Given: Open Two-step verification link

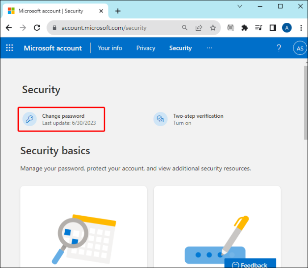Looking at the screenshot, I should (x=198, y=116).
